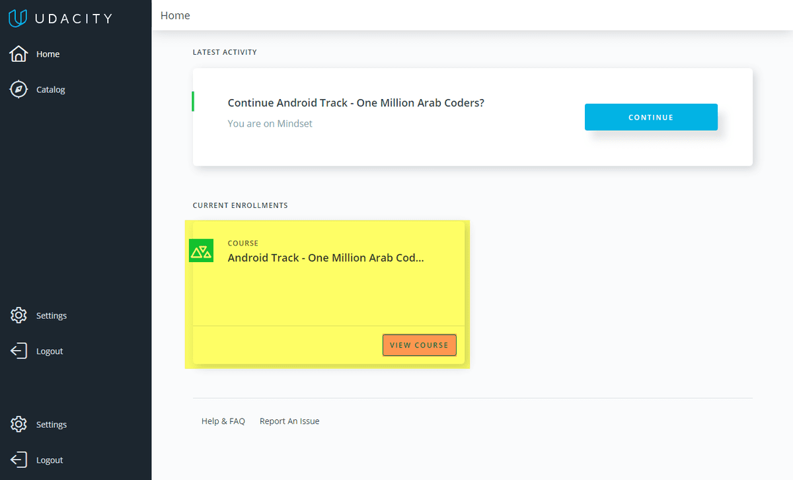Open the Help & FAQ link

click(223, 421)
